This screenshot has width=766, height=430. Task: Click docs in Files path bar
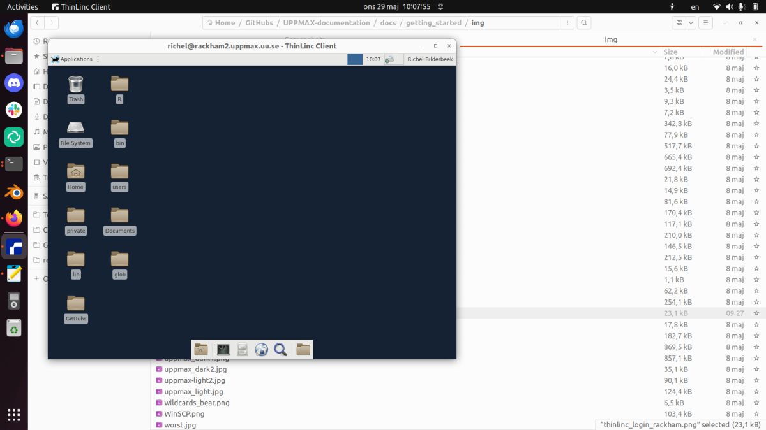click(388, 23)
